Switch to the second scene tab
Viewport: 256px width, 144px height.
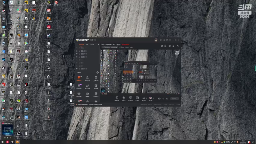click(87, 44)
